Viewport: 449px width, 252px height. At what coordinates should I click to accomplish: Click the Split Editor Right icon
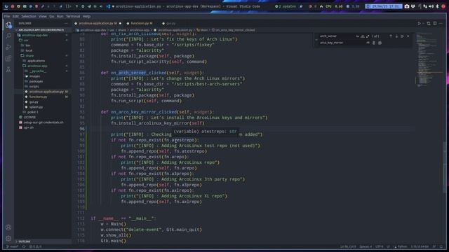(x=435, y=23)
